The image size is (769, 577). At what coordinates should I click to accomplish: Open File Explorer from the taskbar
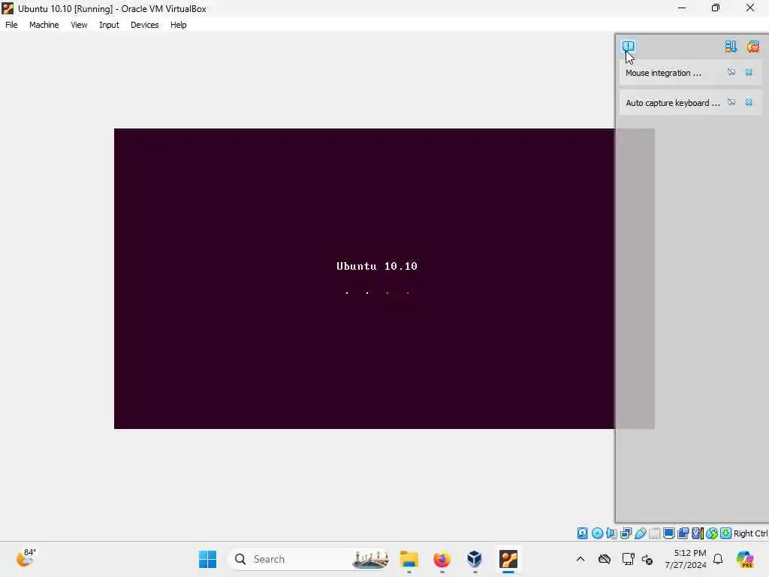[x=409, y=559]
